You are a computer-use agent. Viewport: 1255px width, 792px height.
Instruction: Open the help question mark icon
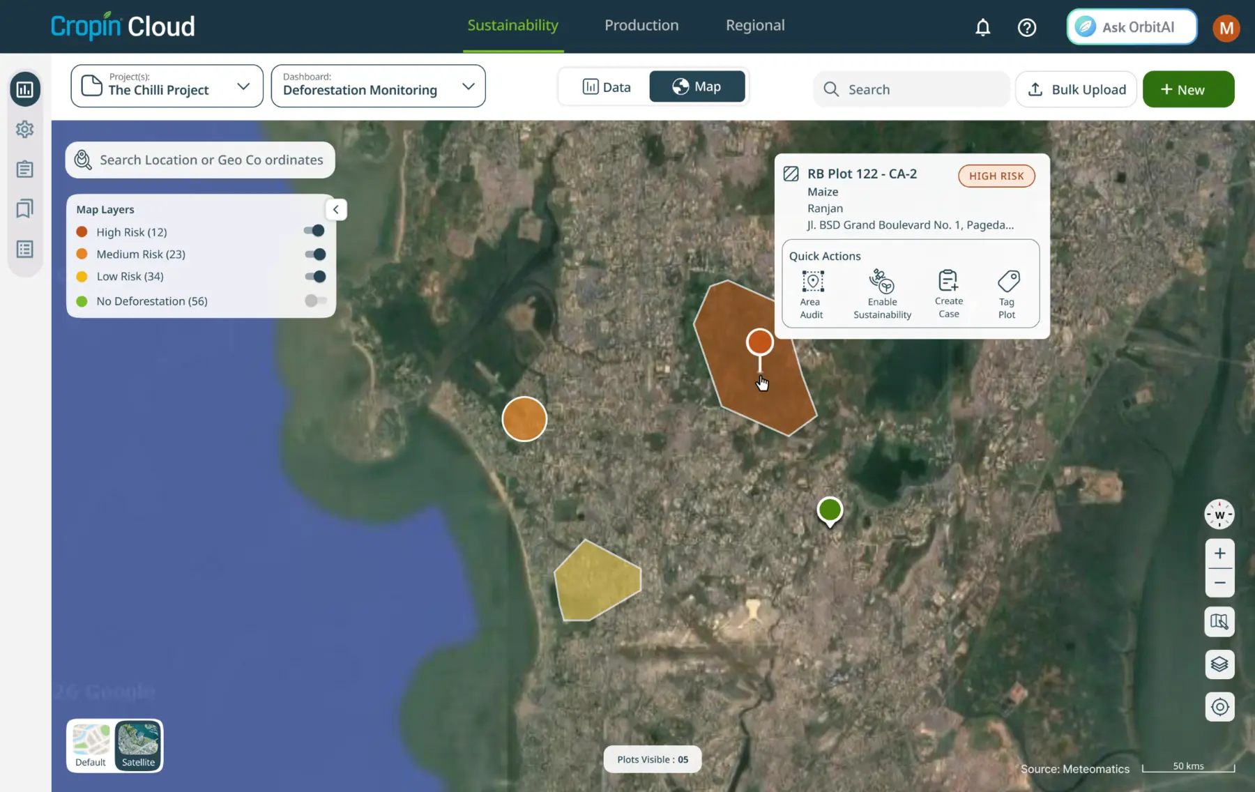1026,27
